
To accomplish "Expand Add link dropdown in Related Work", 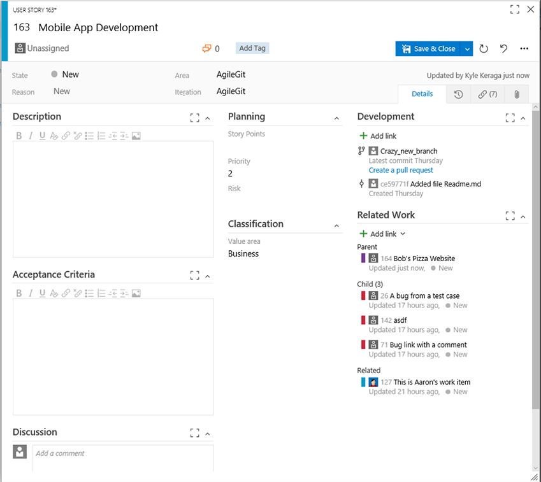I will (403, 234).
